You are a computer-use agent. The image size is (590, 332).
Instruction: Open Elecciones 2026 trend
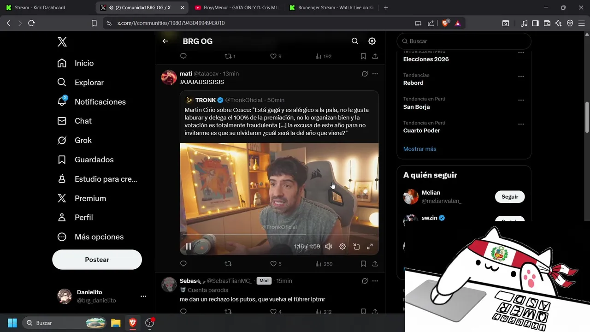[426, 59]
